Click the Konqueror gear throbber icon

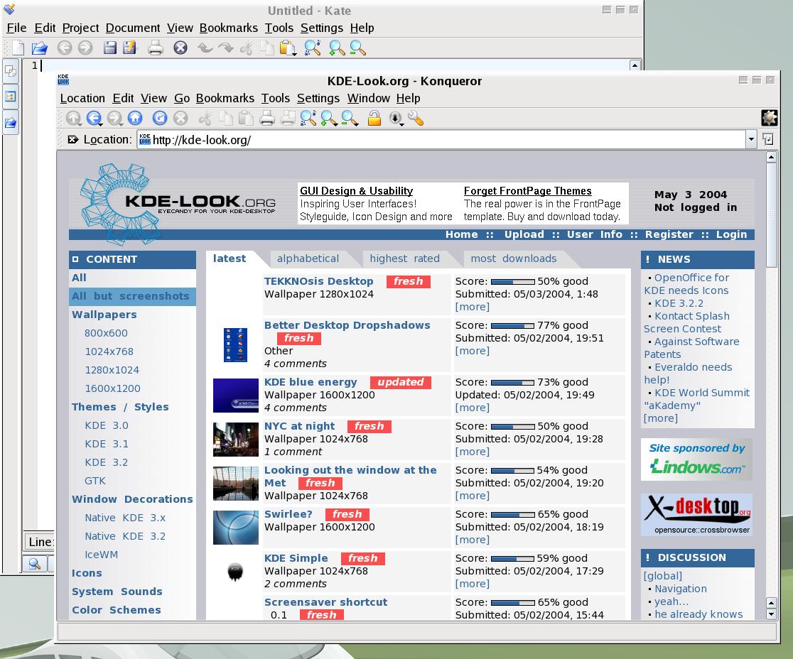(770, 118)
